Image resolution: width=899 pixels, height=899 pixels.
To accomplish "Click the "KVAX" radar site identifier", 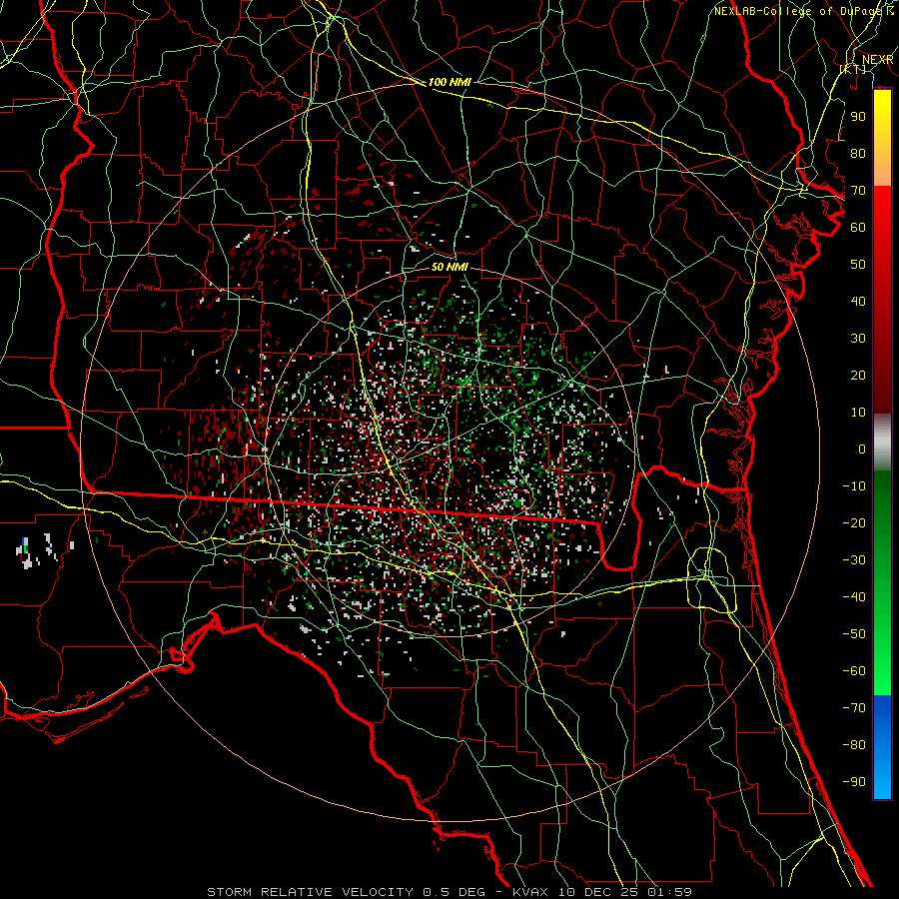I will [x=529, y=892].
